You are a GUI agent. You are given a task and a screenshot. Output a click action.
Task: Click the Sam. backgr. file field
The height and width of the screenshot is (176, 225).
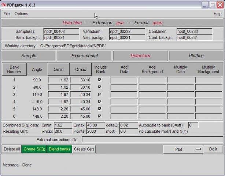61,38
